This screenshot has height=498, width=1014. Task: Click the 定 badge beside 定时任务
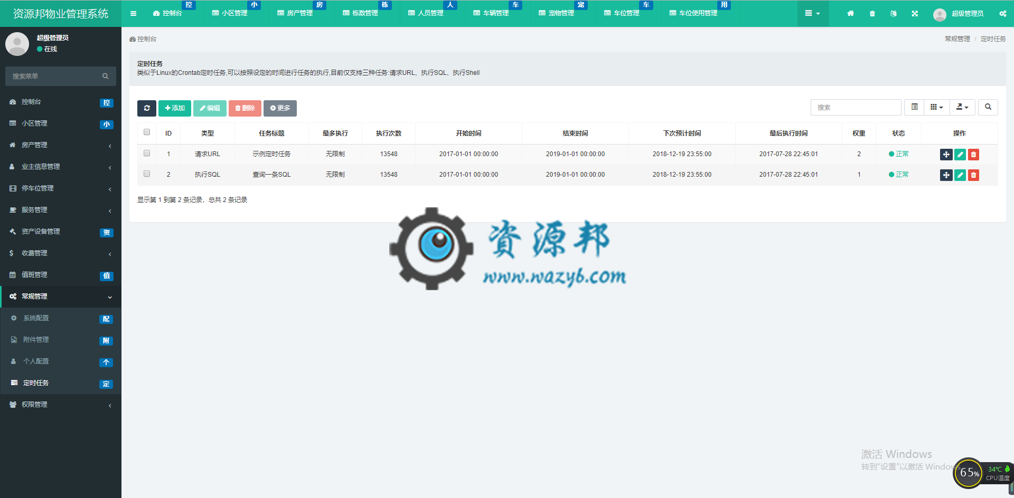click(x=106, y=384)
